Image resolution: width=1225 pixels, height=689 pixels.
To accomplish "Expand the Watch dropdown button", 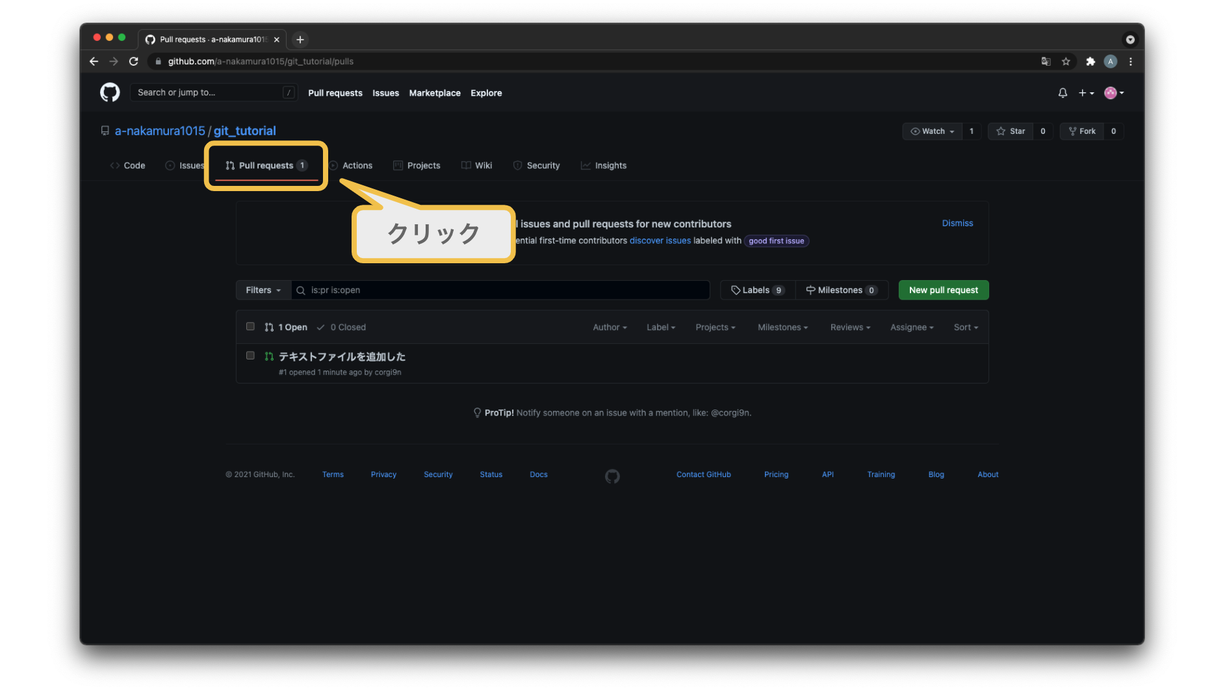I will 932,131.
